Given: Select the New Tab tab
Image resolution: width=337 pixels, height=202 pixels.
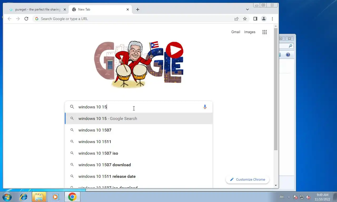Looking at the screenshot, I should click(101, 9).
